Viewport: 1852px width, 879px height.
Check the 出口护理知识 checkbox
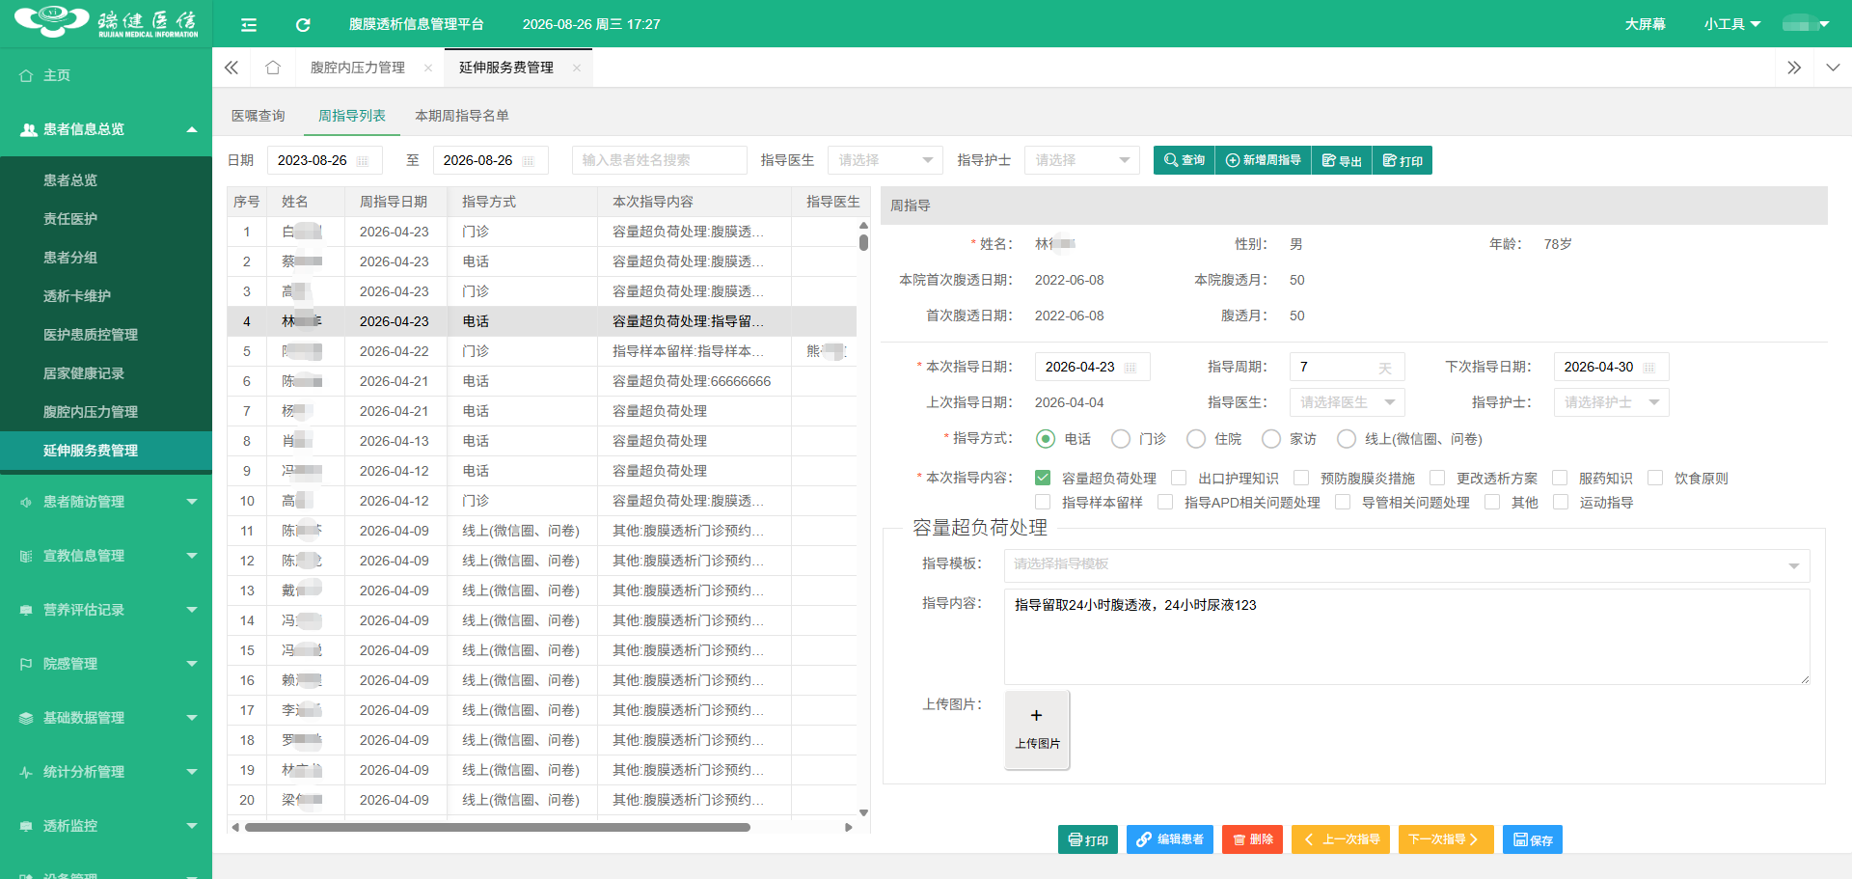pyautogui.click(x=1179, y=478)
